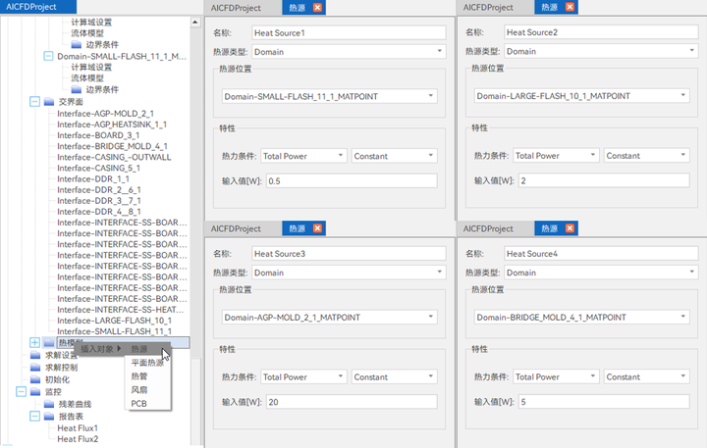
Task: Click the 输入值[W] field showing 20
Action: point(352,402)
